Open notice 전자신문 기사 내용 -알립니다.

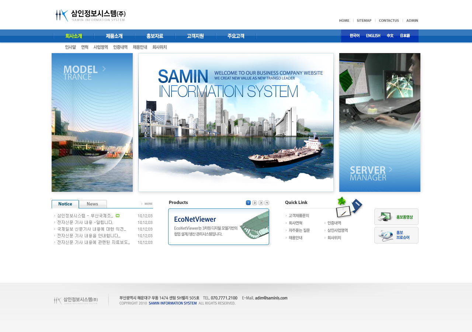tap(85, 222)
